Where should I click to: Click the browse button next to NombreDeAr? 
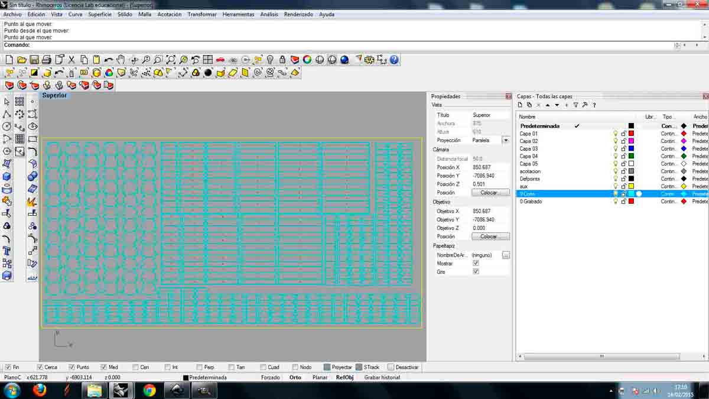(506, 255)
